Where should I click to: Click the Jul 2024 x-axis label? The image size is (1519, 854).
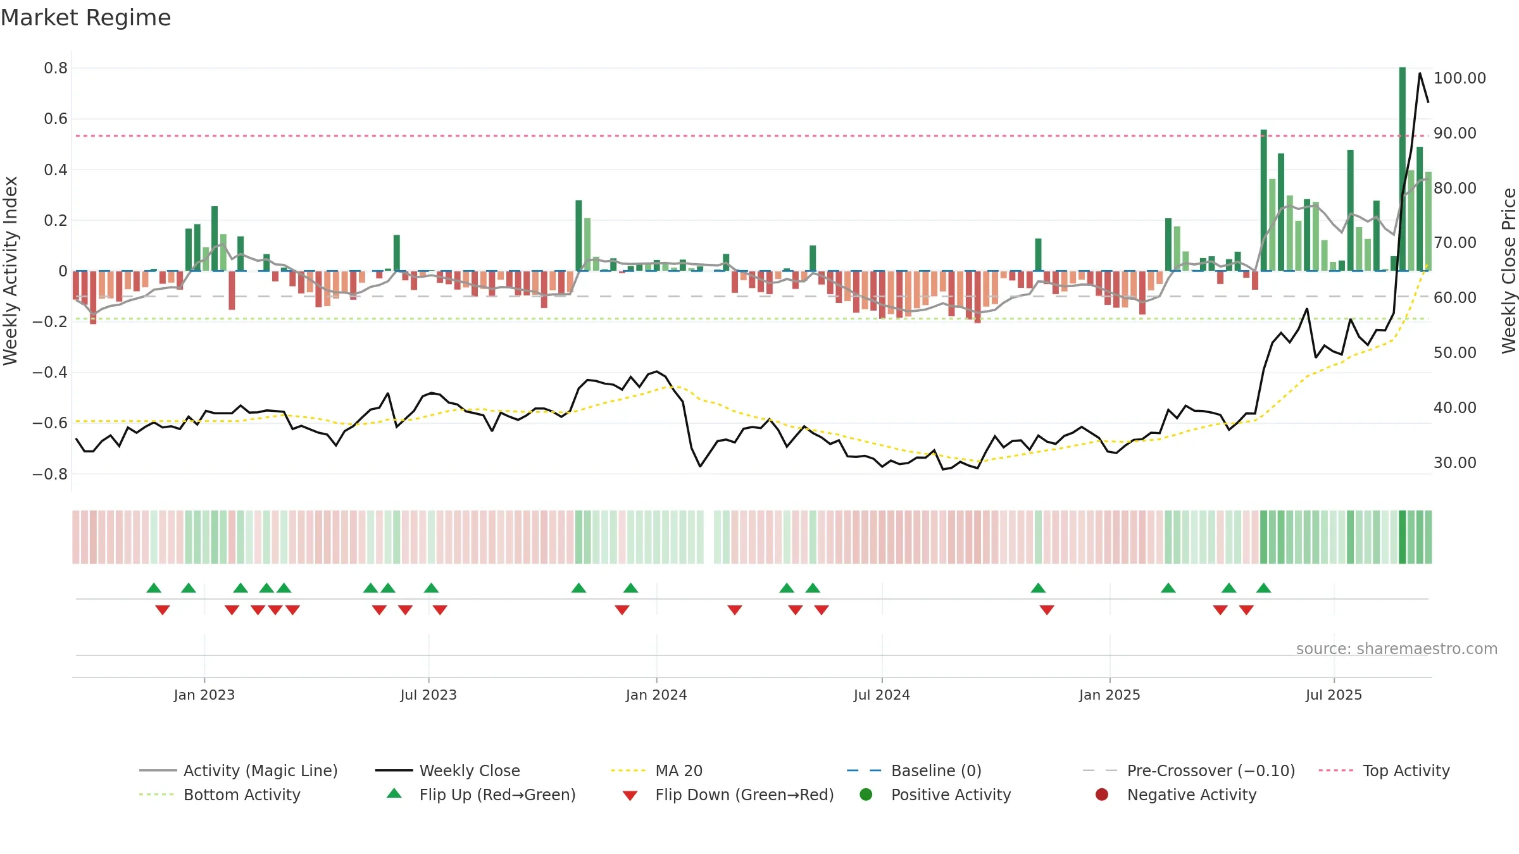click(882, 695)
